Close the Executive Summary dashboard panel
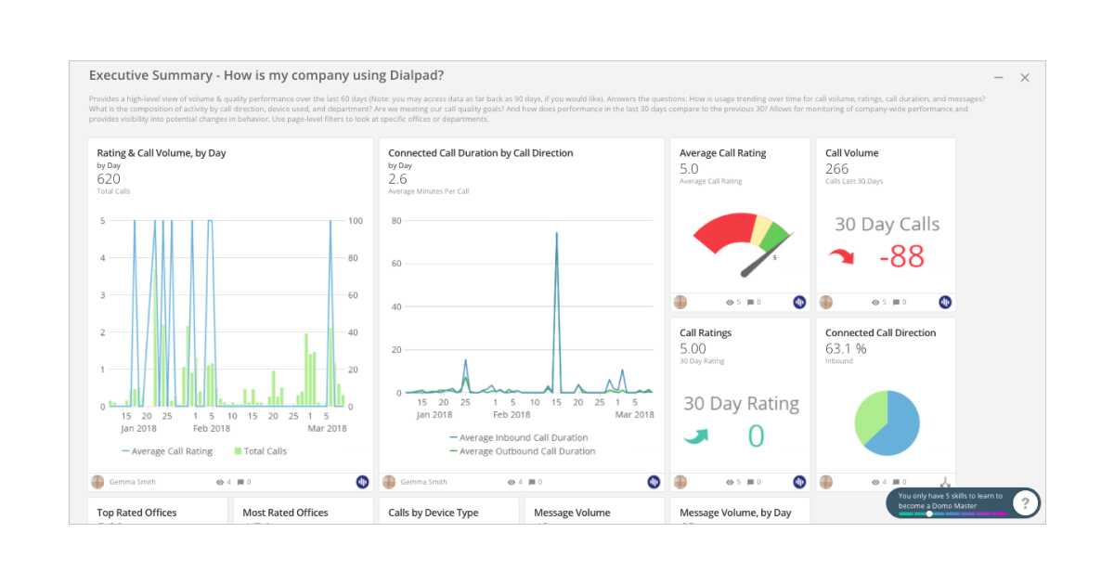 (1025, 78)
